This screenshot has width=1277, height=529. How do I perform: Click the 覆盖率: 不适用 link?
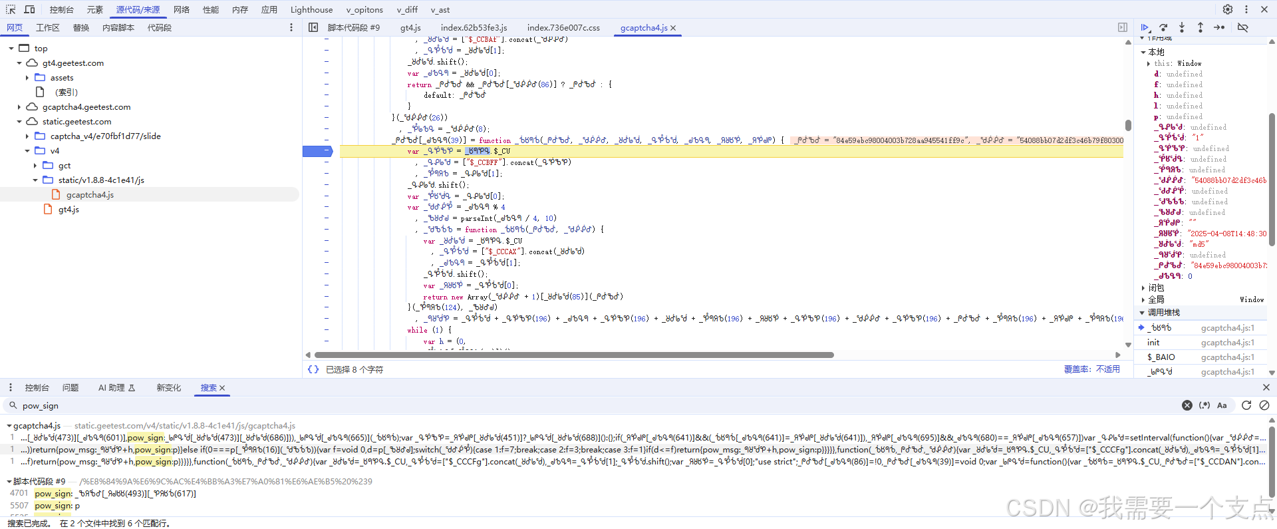(x=1091, y=369)
